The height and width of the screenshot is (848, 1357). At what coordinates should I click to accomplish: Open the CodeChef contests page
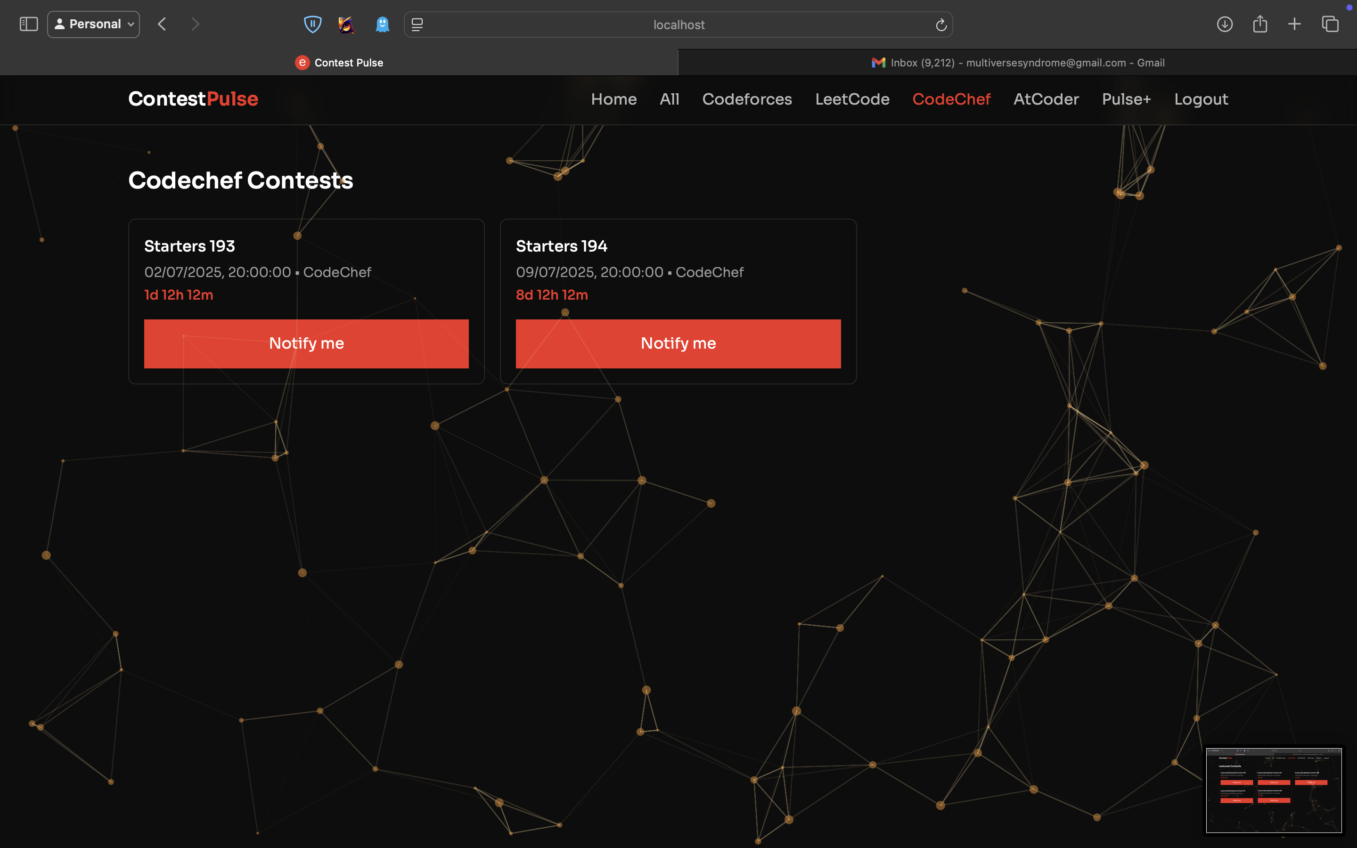pyautogui.click(x=951, y=99)
